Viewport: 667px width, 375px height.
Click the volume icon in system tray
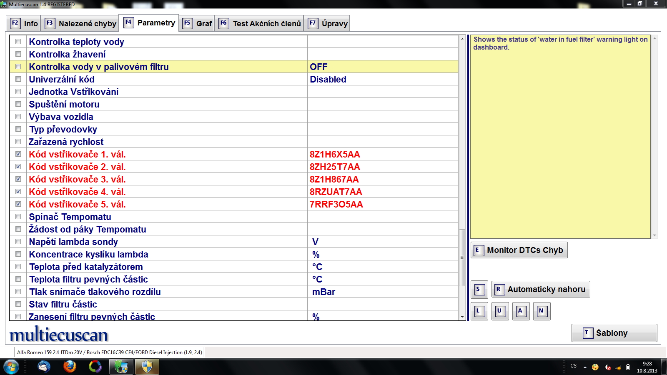coord(607,367)
